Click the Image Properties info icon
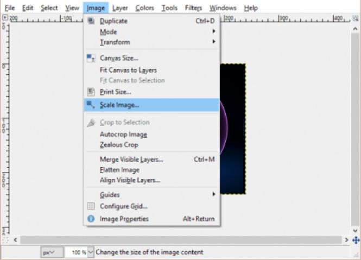The height and width of the screenshot is (260, 361). tap(91, 219)
